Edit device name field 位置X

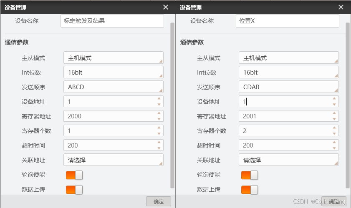[288, 21]
